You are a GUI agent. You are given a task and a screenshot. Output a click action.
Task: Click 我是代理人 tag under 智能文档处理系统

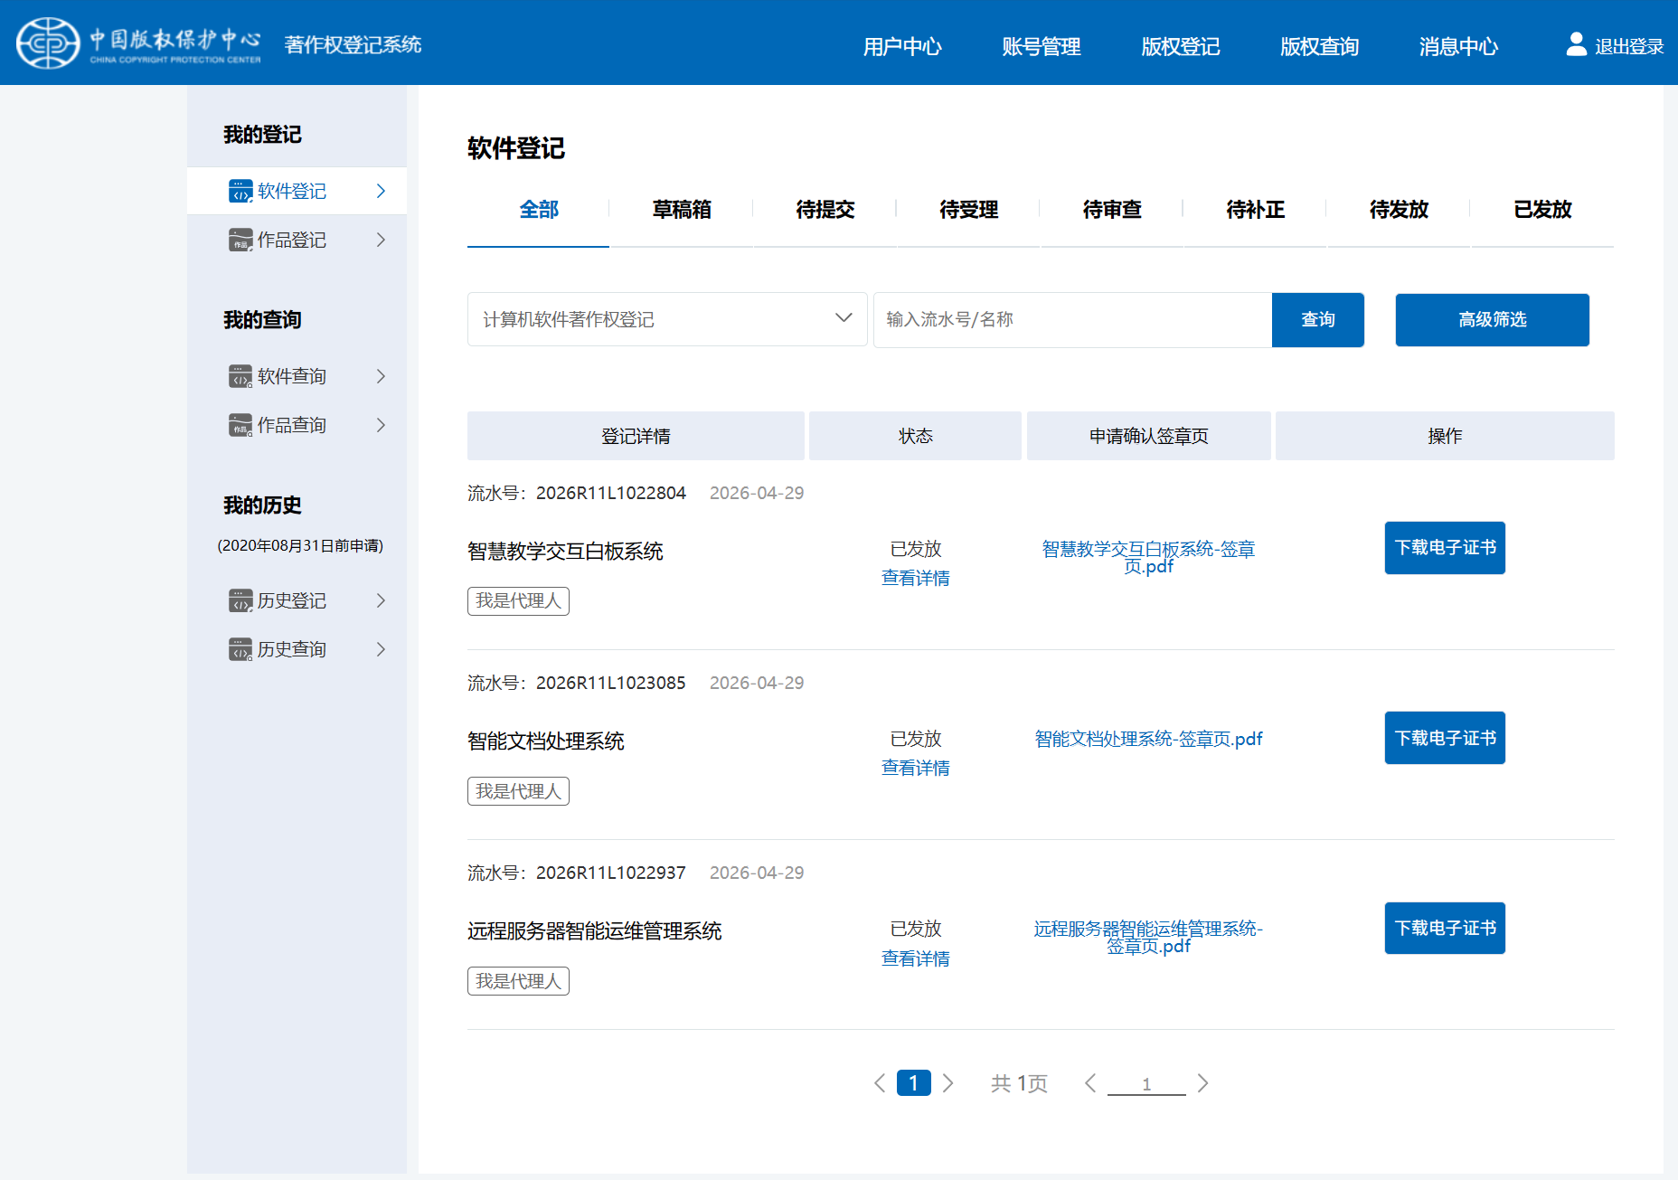pos(518,791)
